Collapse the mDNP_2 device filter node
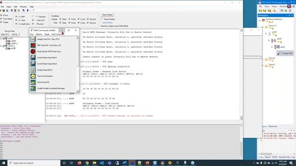This screenshot has height=166, width=296. (1, 46)
